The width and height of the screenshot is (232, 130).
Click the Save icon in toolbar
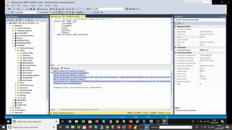[31, 9]
